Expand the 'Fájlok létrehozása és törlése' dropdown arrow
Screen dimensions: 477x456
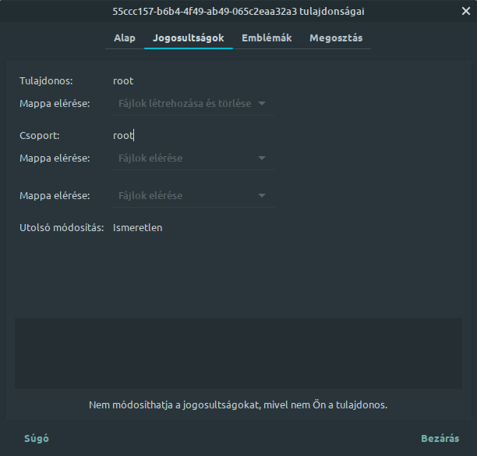(262, 104)
